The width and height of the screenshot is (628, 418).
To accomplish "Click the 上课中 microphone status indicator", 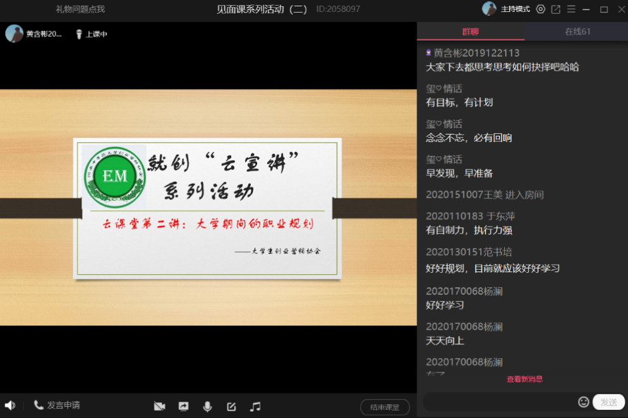I will click(92, 34).
